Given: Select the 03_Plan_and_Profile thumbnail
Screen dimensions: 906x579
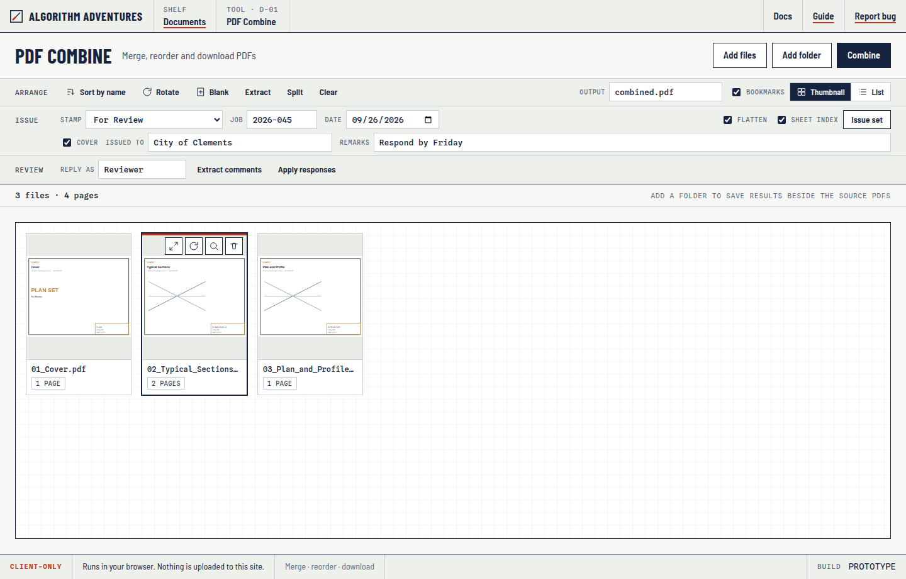Looking at the screenshot, I should [x=310, y=314].
